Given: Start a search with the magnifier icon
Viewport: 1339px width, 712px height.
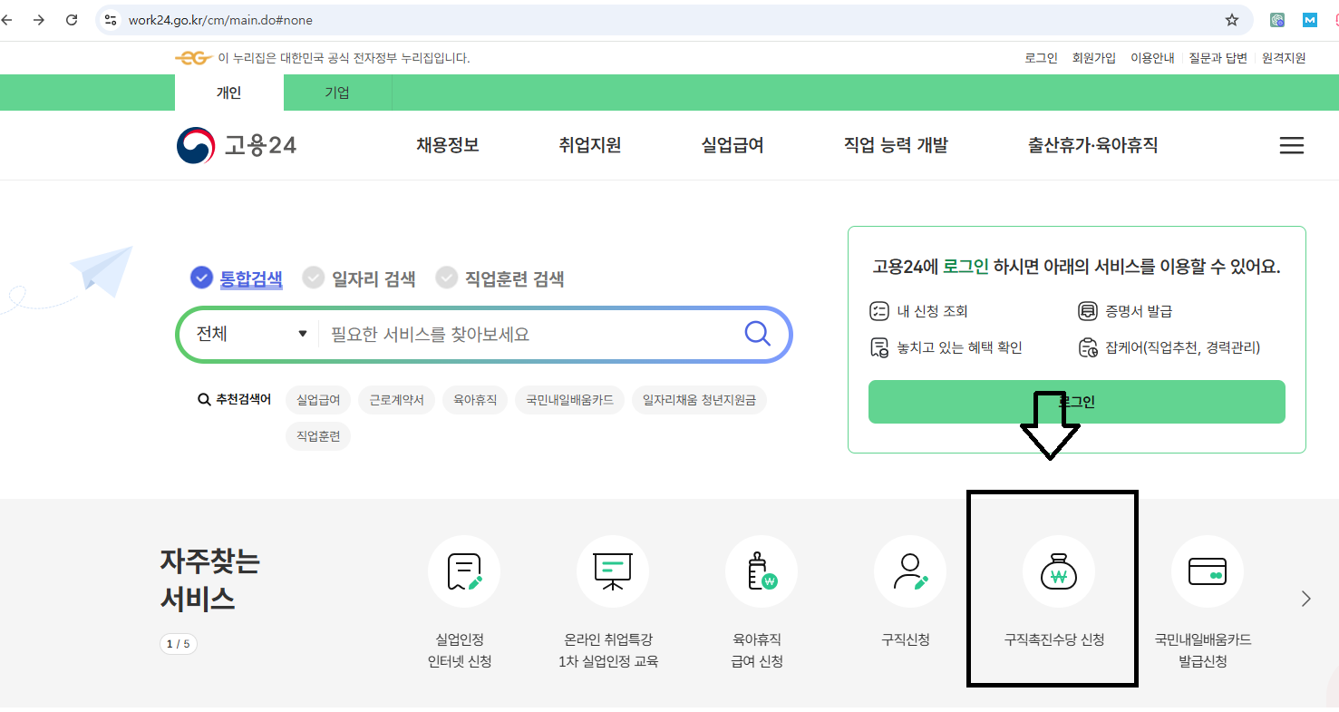Looking at the screenshot, I should click(757, 334).
